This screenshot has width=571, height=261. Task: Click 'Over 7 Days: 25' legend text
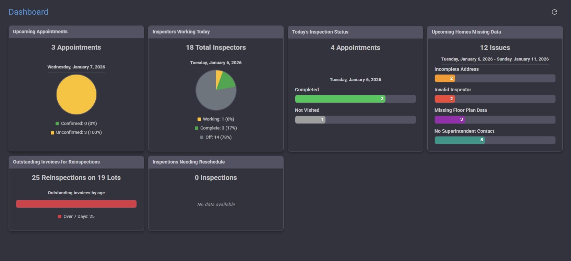point(79,217)
